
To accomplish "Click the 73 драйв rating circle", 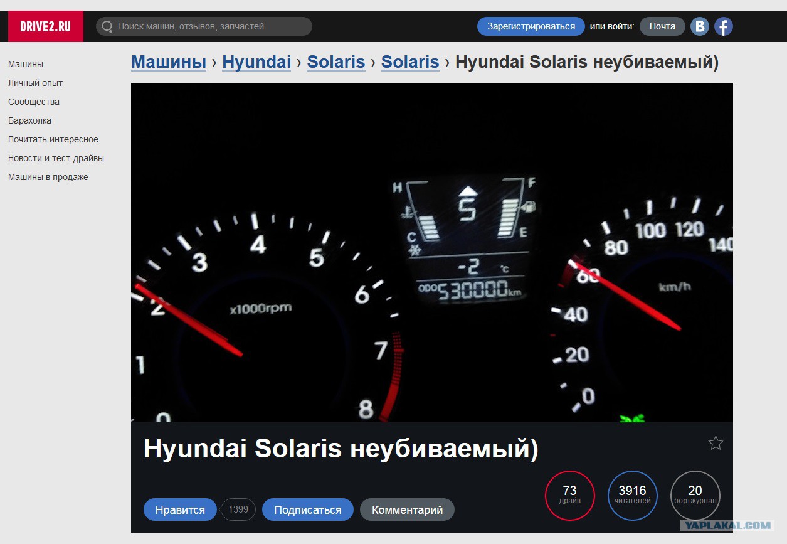I will [569, 496].
